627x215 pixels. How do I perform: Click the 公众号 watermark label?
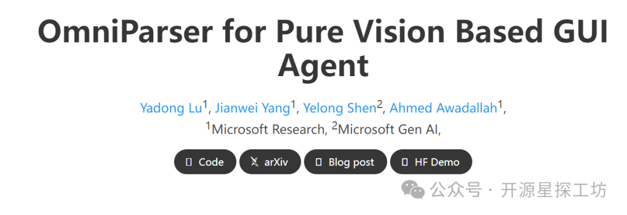(x=456, y=190)
